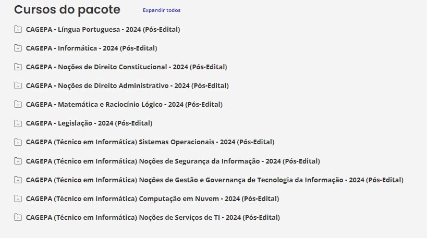The image size is (427, 238).
Task: Expand folder icon beside Informática course
Action: 18,48
